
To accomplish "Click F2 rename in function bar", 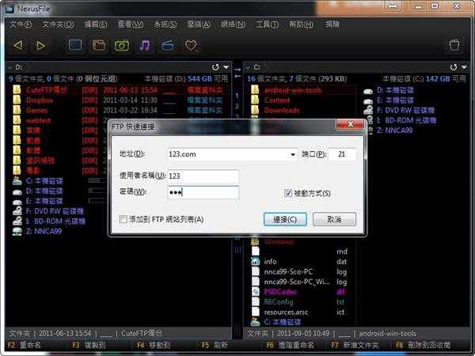I will pyautogui.click(x=25, y=345).
